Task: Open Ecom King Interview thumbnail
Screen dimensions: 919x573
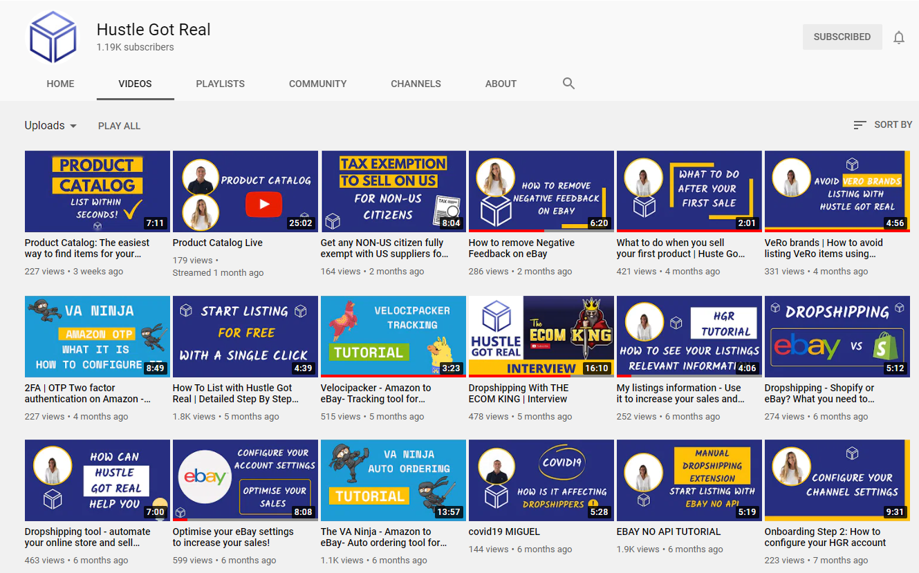Action: coord(541,337)
